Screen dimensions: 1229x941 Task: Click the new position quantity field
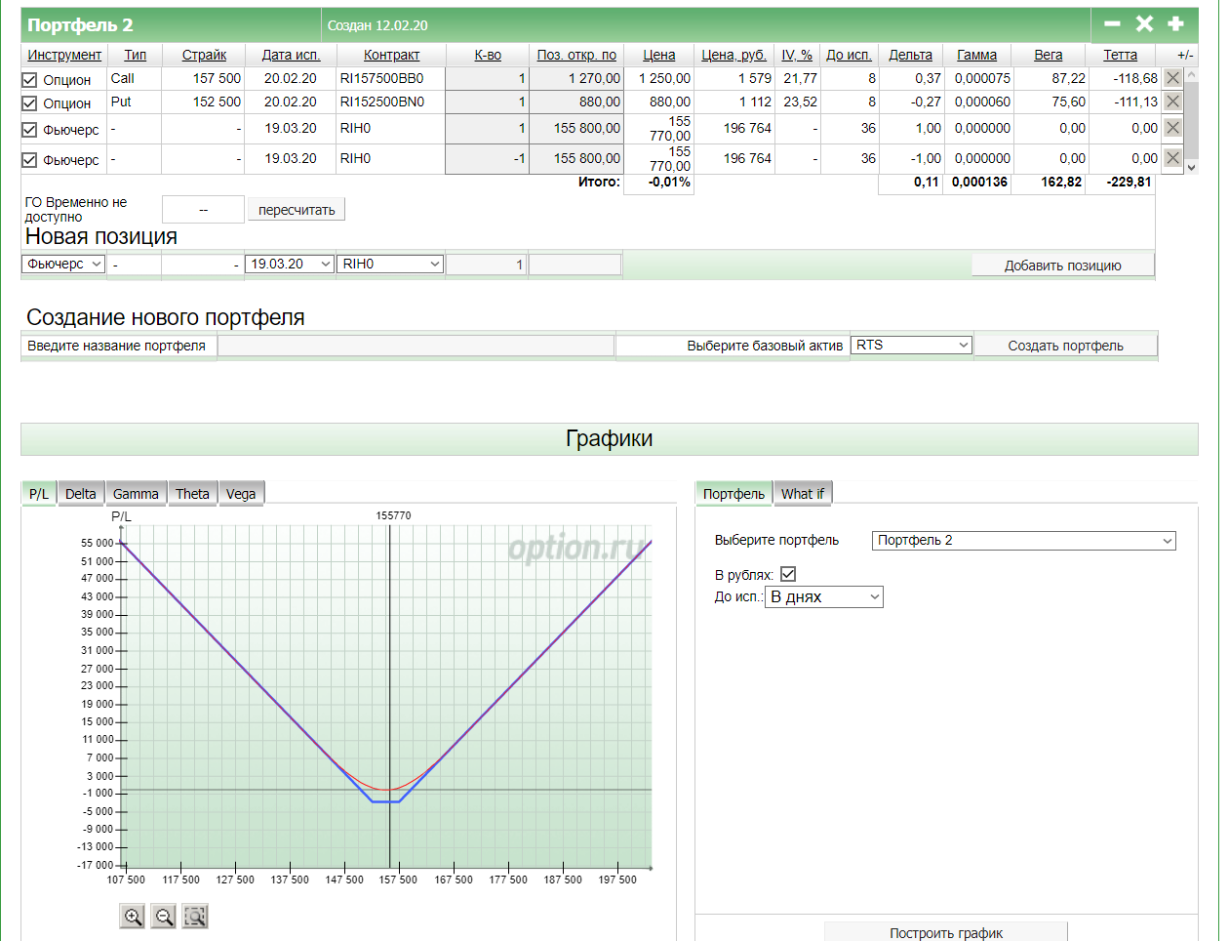tap(486, 265)
